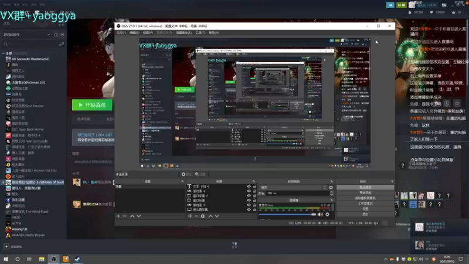Image resolution: width=469 pixels, height=264 pixels.
Task: Select Among Us in Steam library list
Action: (19, 229)
